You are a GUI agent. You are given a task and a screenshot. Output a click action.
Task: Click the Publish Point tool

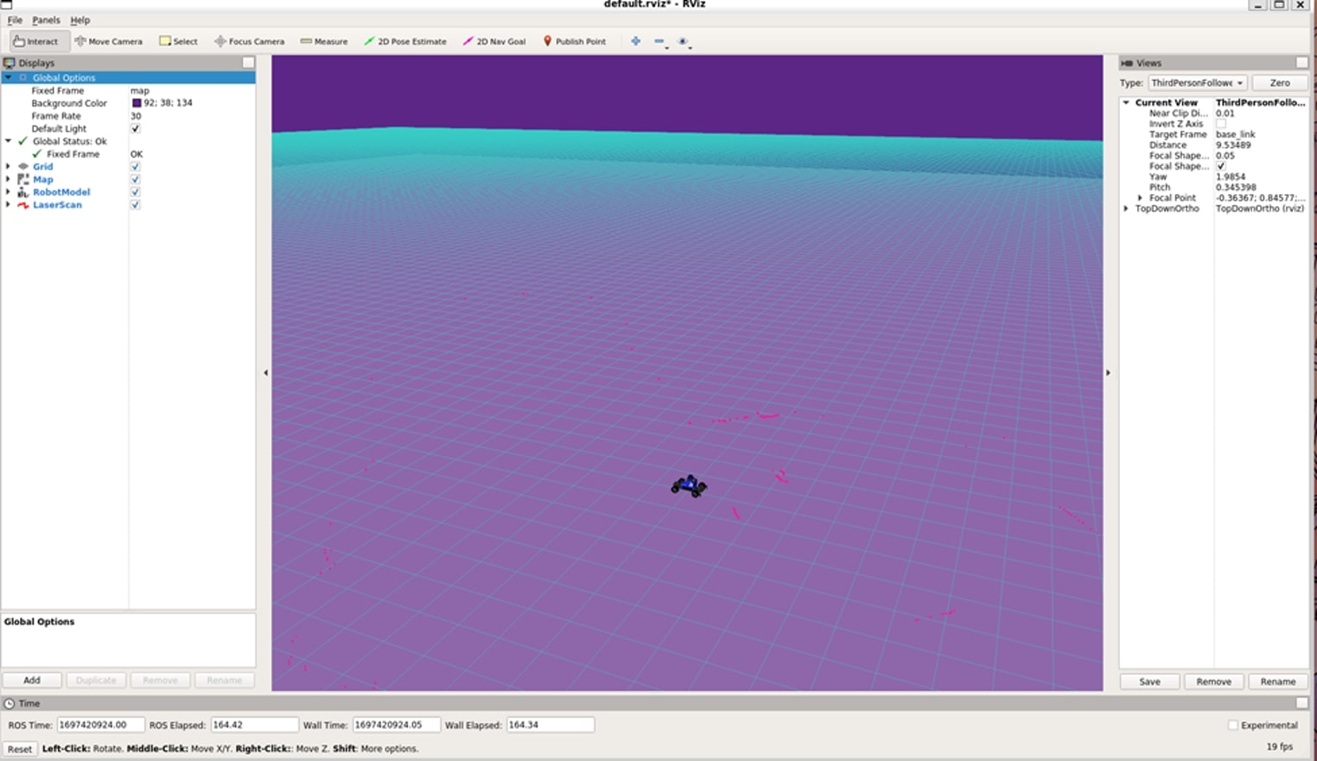(x=574, y=41)
